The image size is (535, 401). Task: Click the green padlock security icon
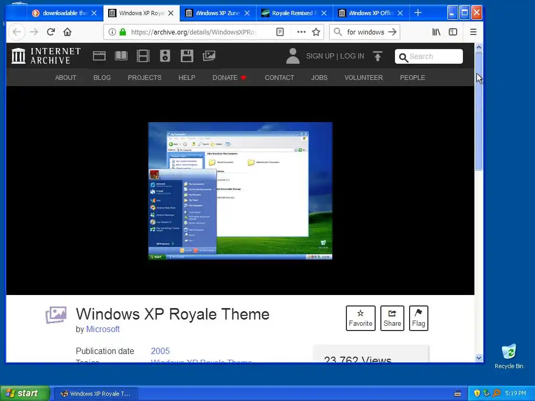123,32
